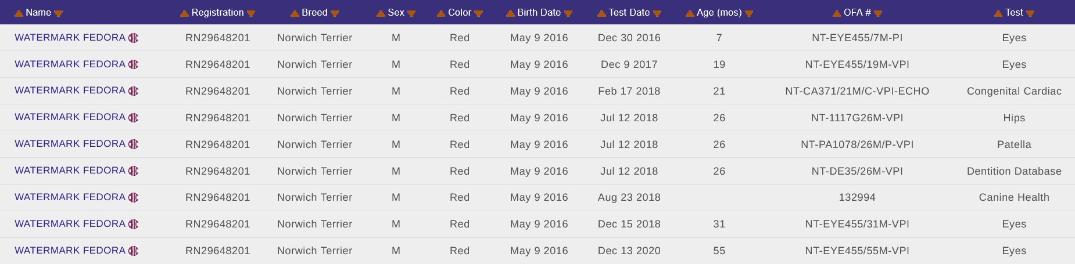This screenshot has height=264, width=1075.
Task: Click CHIC badge icon in the Hips row
Action: click(x=133, y=118)
